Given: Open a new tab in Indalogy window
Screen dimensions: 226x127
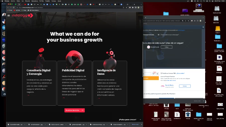Looking at the screenshot, I should pyautogui.click(x=134, y=4).
